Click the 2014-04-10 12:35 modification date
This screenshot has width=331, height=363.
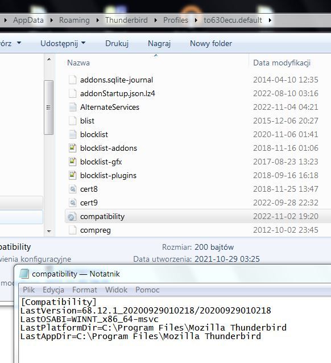(x=286, y=80)
